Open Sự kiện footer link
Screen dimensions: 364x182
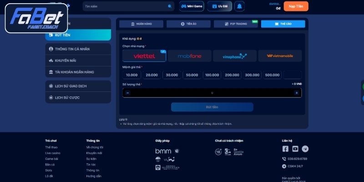91,159
